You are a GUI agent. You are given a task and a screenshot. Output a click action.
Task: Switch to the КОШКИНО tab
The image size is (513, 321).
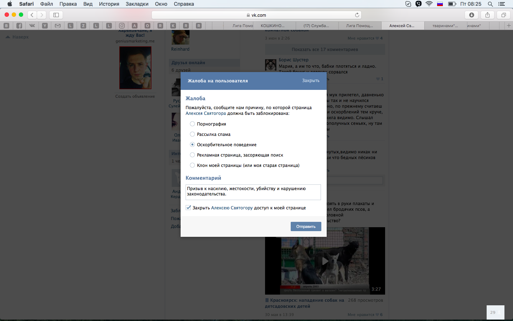pyautogui.click(x=273, y=26)
